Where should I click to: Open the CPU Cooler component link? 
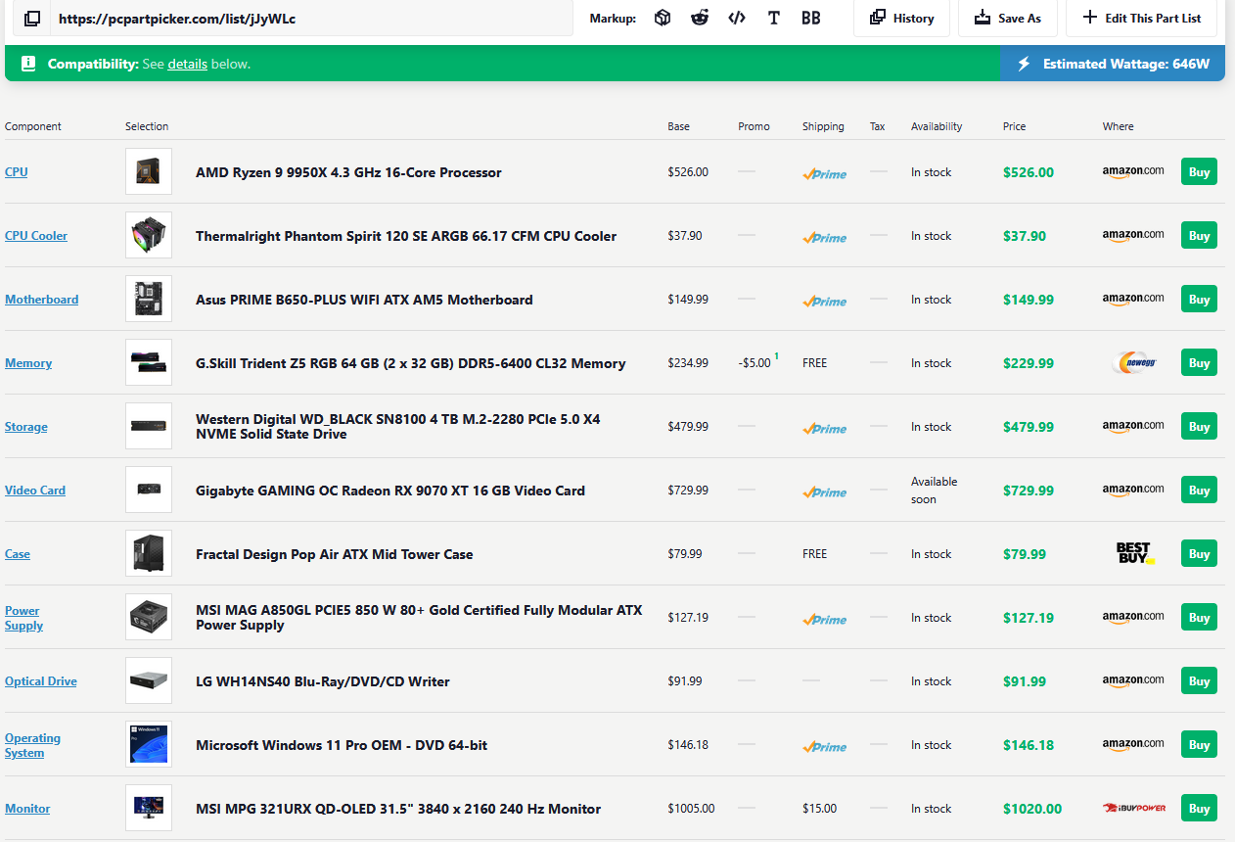pos(36,236)
